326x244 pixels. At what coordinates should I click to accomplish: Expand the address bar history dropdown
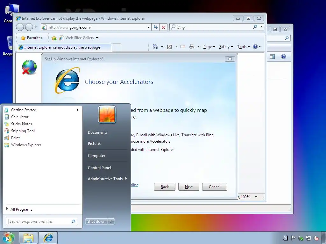pos(148,27)
